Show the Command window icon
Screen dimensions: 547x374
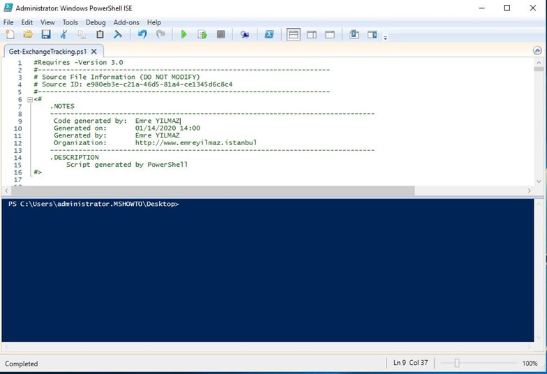(354, 35)
